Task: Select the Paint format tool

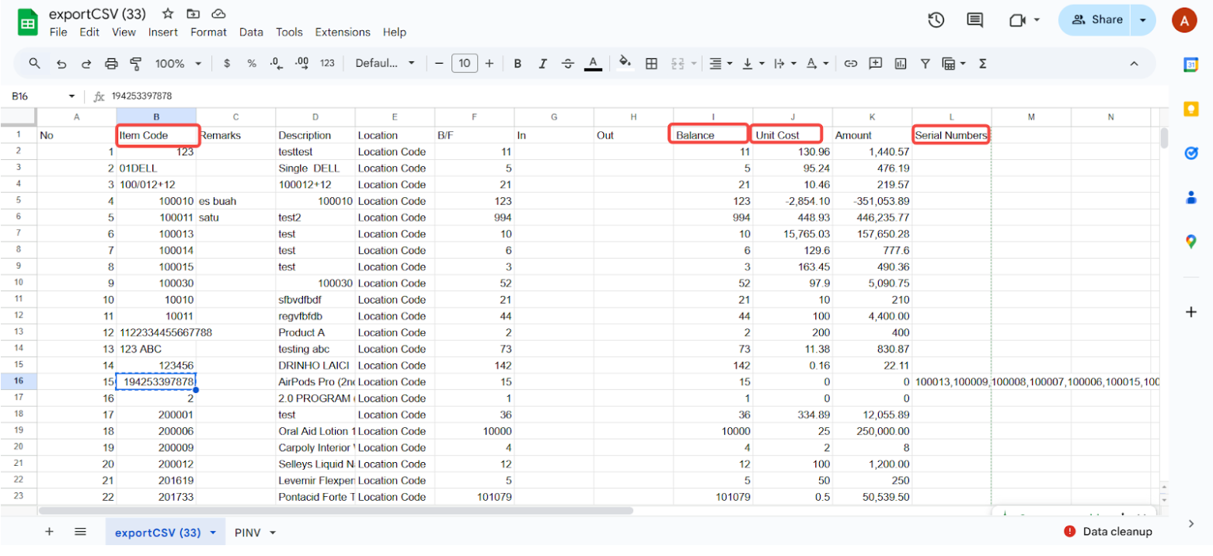Action: click(x=136, y=64)
